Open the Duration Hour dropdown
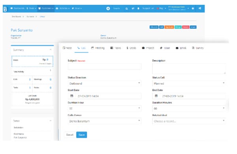The height and width of the screenshot is (154, 237). [x=104, y=109]
